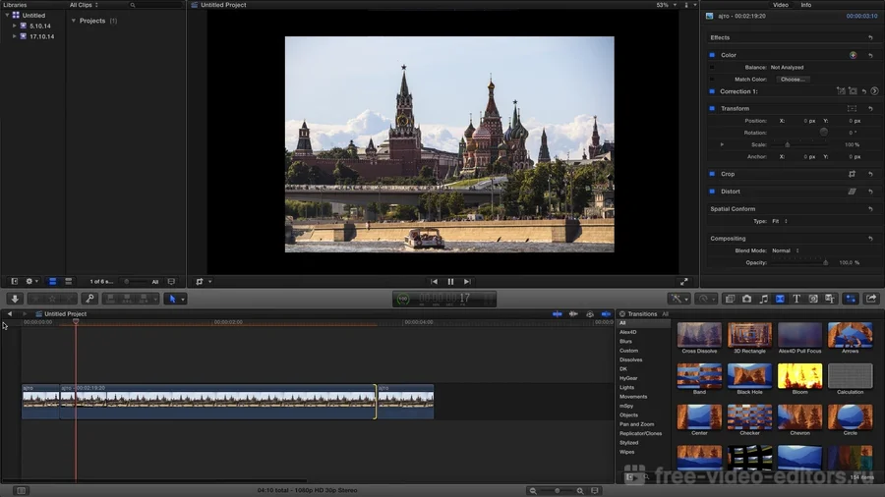The image size is (885, 497).
Task: Adjust the timeline zoom slider
Action: [557, 491]
